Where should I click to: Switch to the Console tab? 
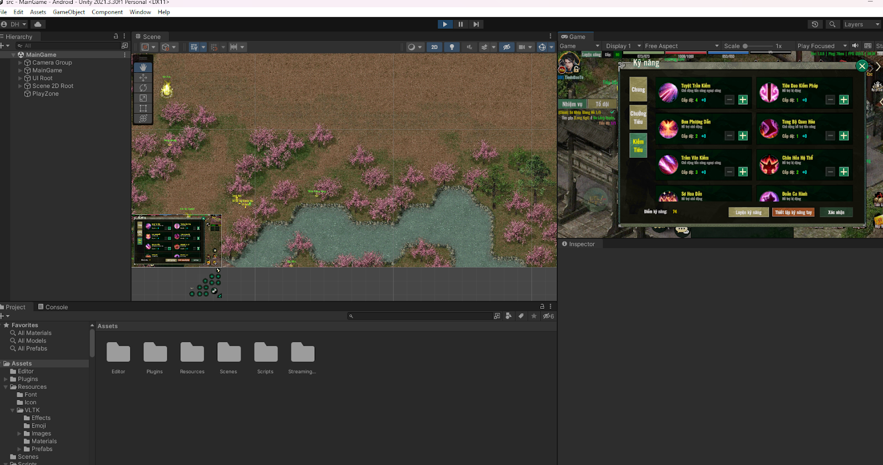click(x=53, y=307)
